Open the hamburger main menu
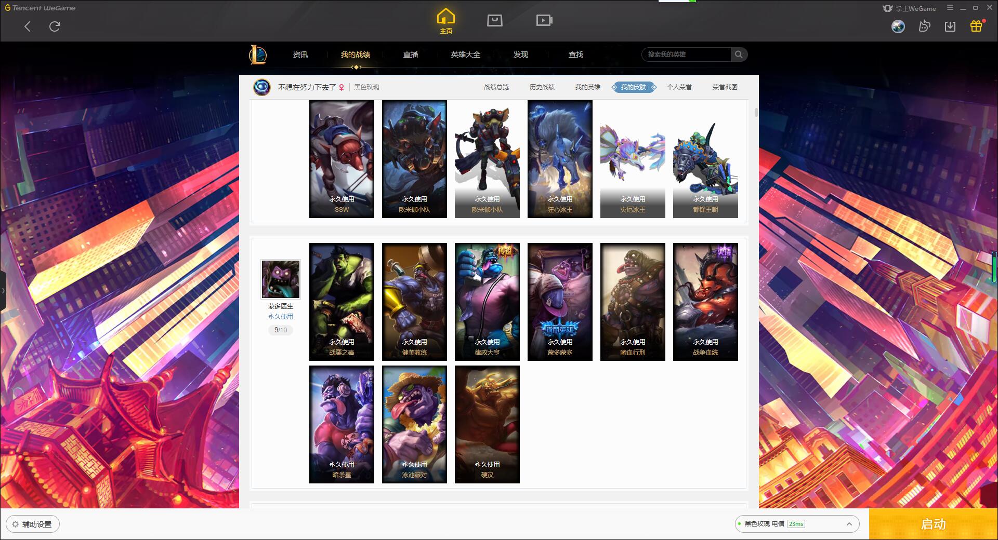The height and width of the screenshot is (540, 998). (950, 8)
